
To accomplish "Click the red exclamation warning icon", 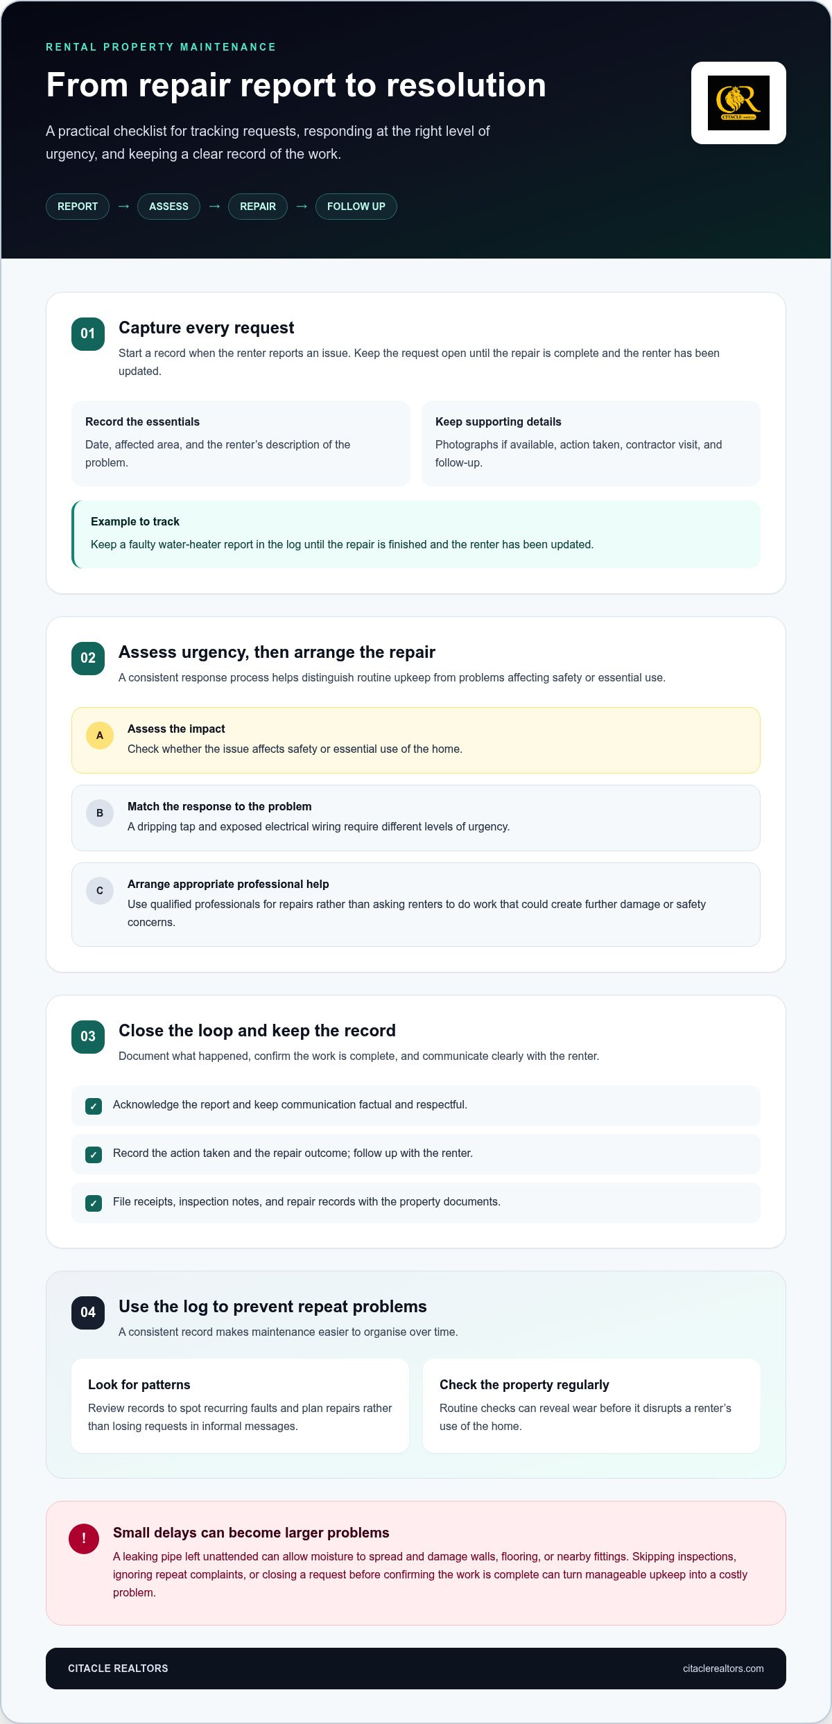I will (84, 1539).
